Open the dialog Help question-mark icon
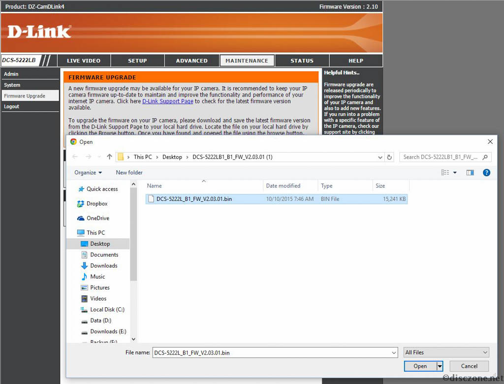Screen dimensions: 504x384 click(486, 173)
